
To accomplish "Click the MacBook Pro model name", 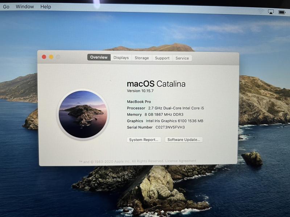I will click(x=139, y=102).
